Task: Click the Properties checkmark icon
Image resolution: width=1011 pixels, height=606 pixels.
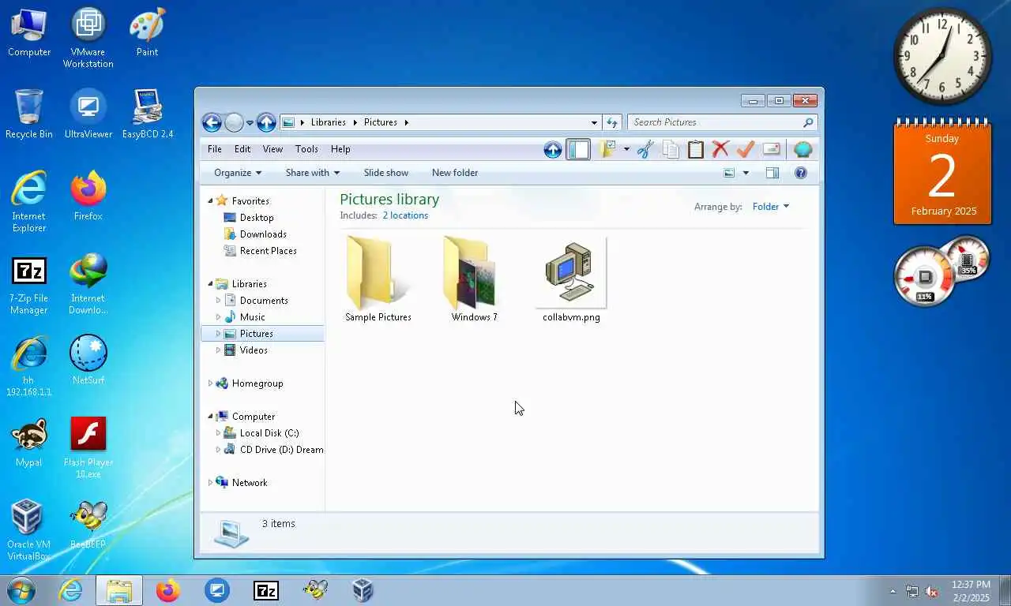Action: tap(745, 149)
